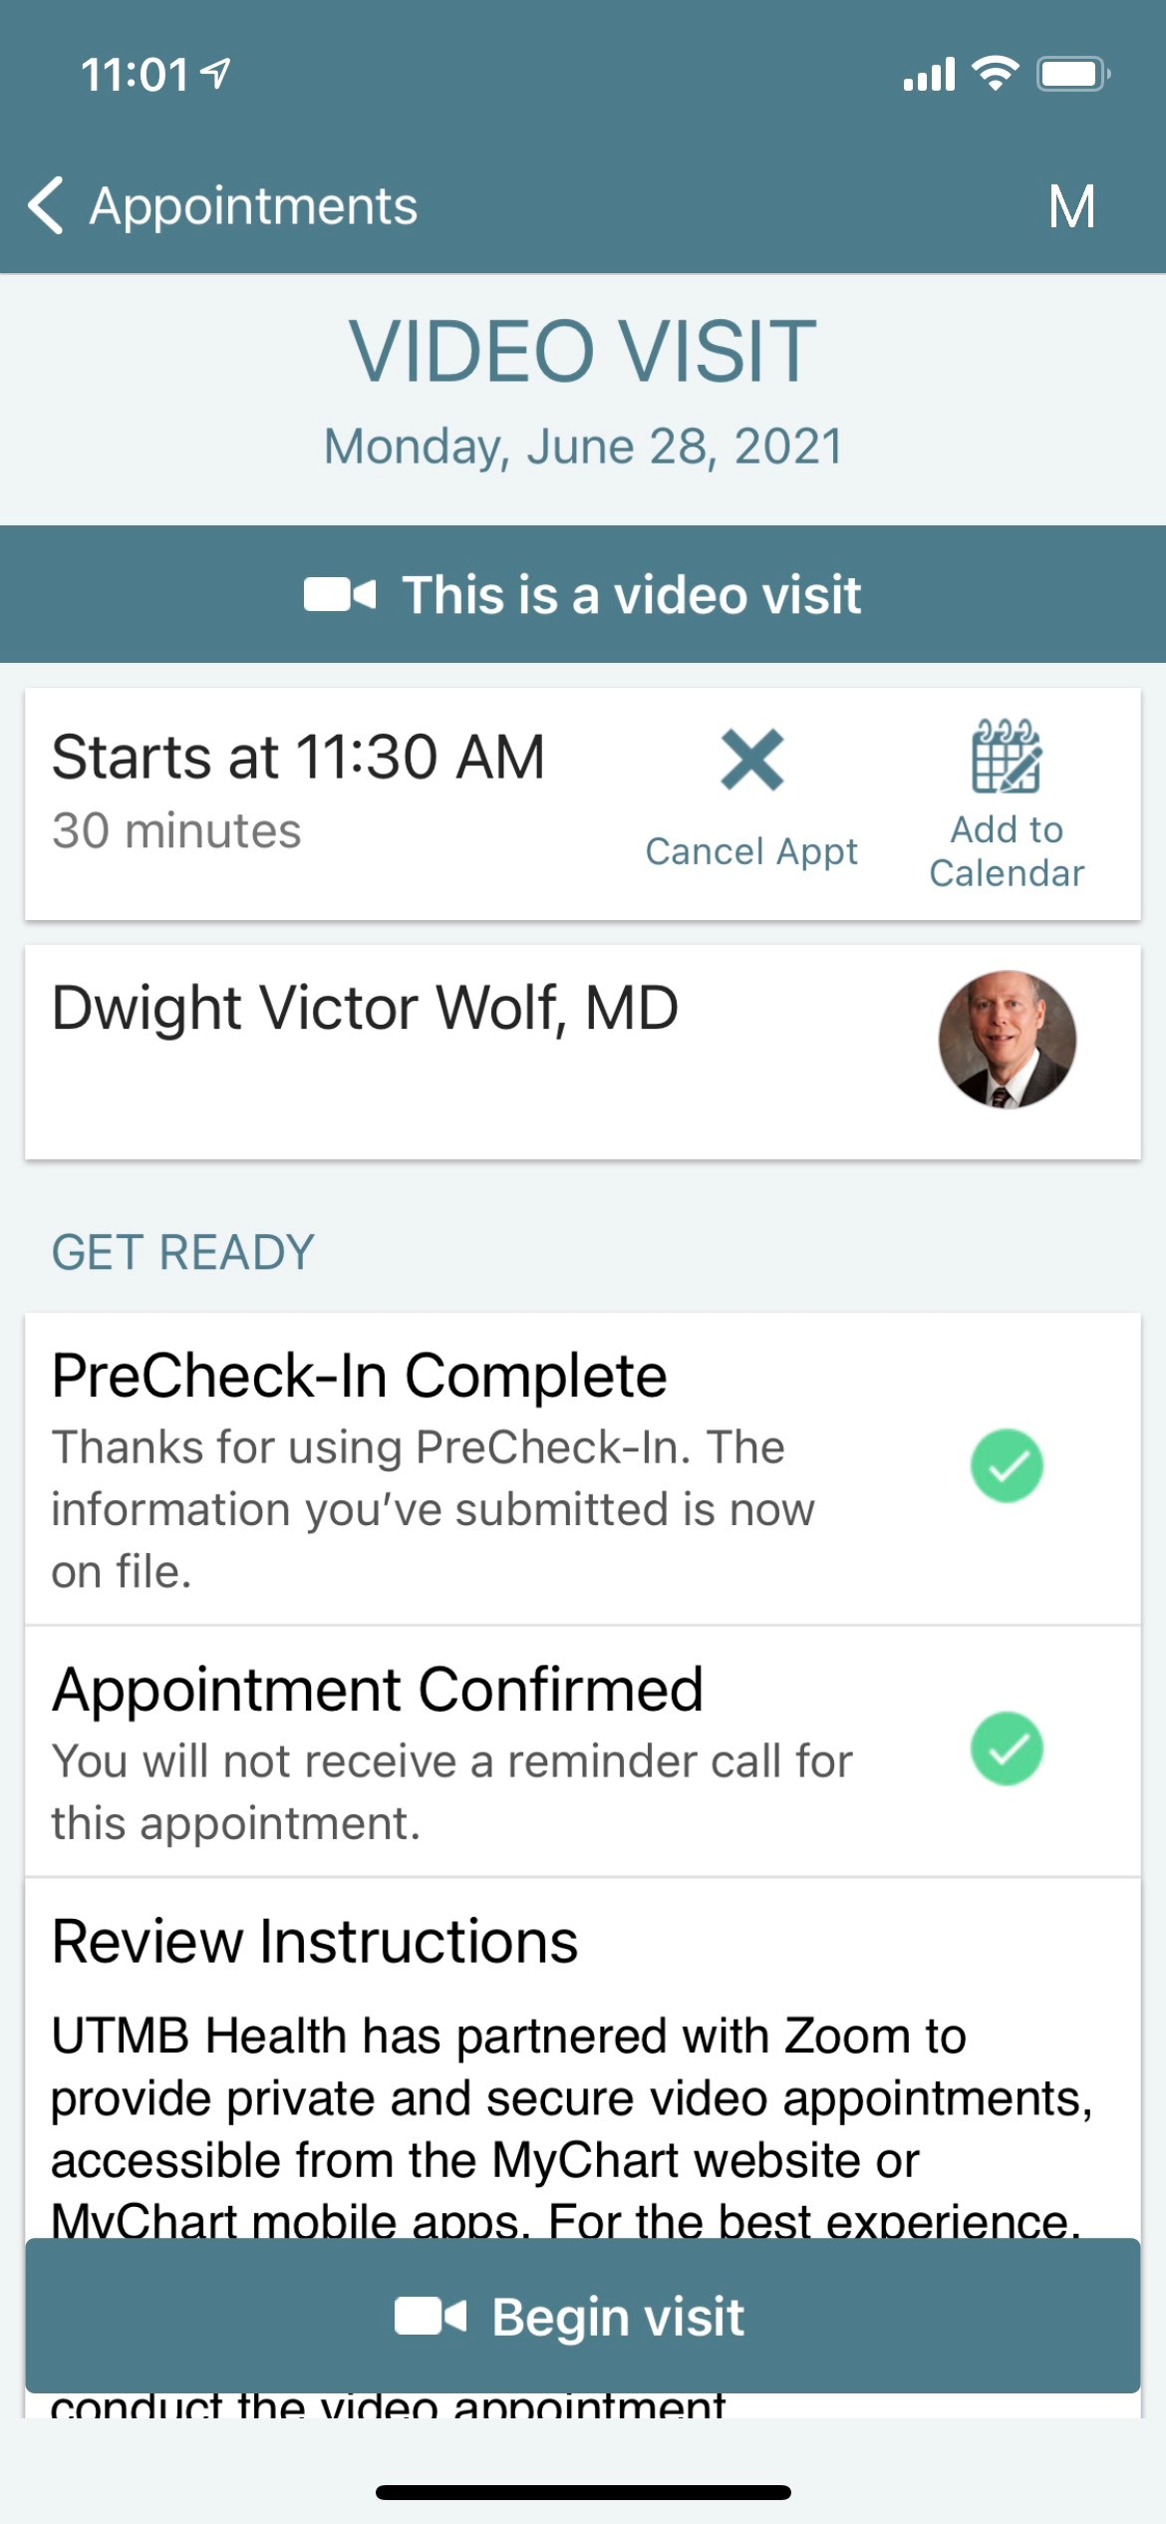This screenshot has width=1166, height=2524.
Task: Tap the PreCheck-In green checkmark
Action: [1007, 1465]
